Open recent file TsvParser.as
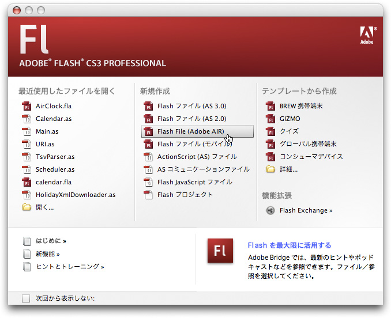 pos(55,157)
